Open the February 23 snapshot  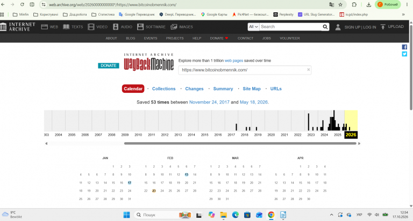click(154, 191)
